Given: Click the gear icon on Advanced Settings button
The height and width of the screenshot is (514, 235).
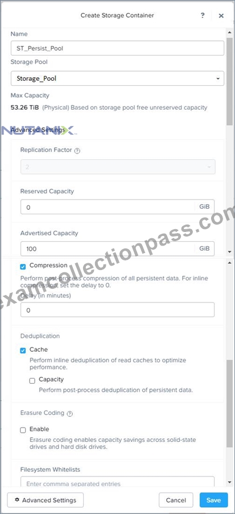Looking at the screenshot, I should 17,500.
